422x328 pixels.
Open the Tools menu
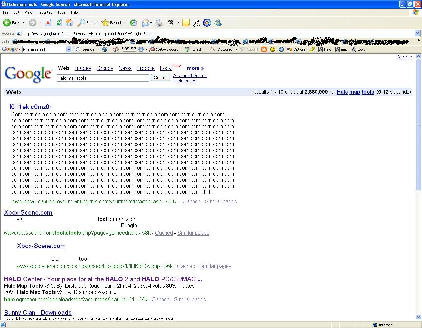coord(62,12)
